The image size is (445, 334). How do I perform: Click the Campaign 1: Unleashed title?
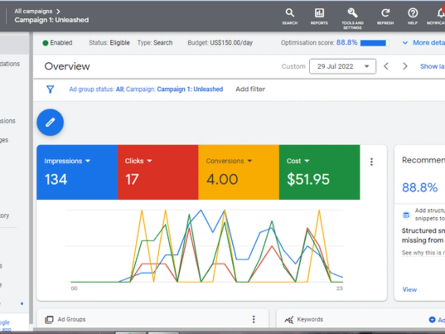point(52,20)
